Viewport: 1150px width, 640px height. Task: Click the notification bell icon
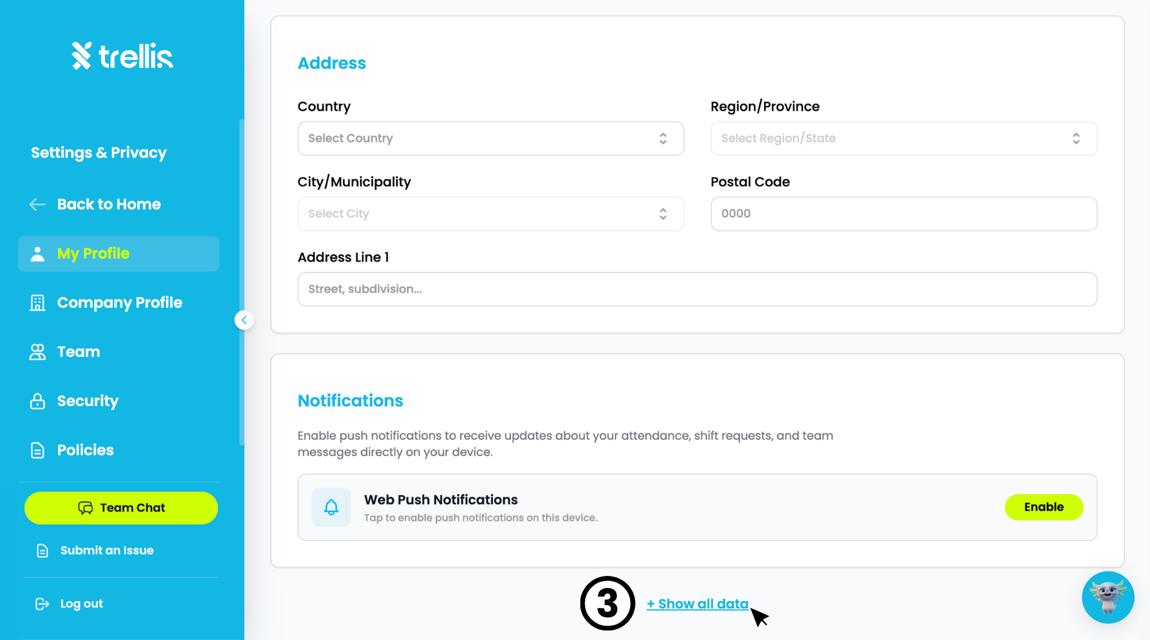[331, 508]
